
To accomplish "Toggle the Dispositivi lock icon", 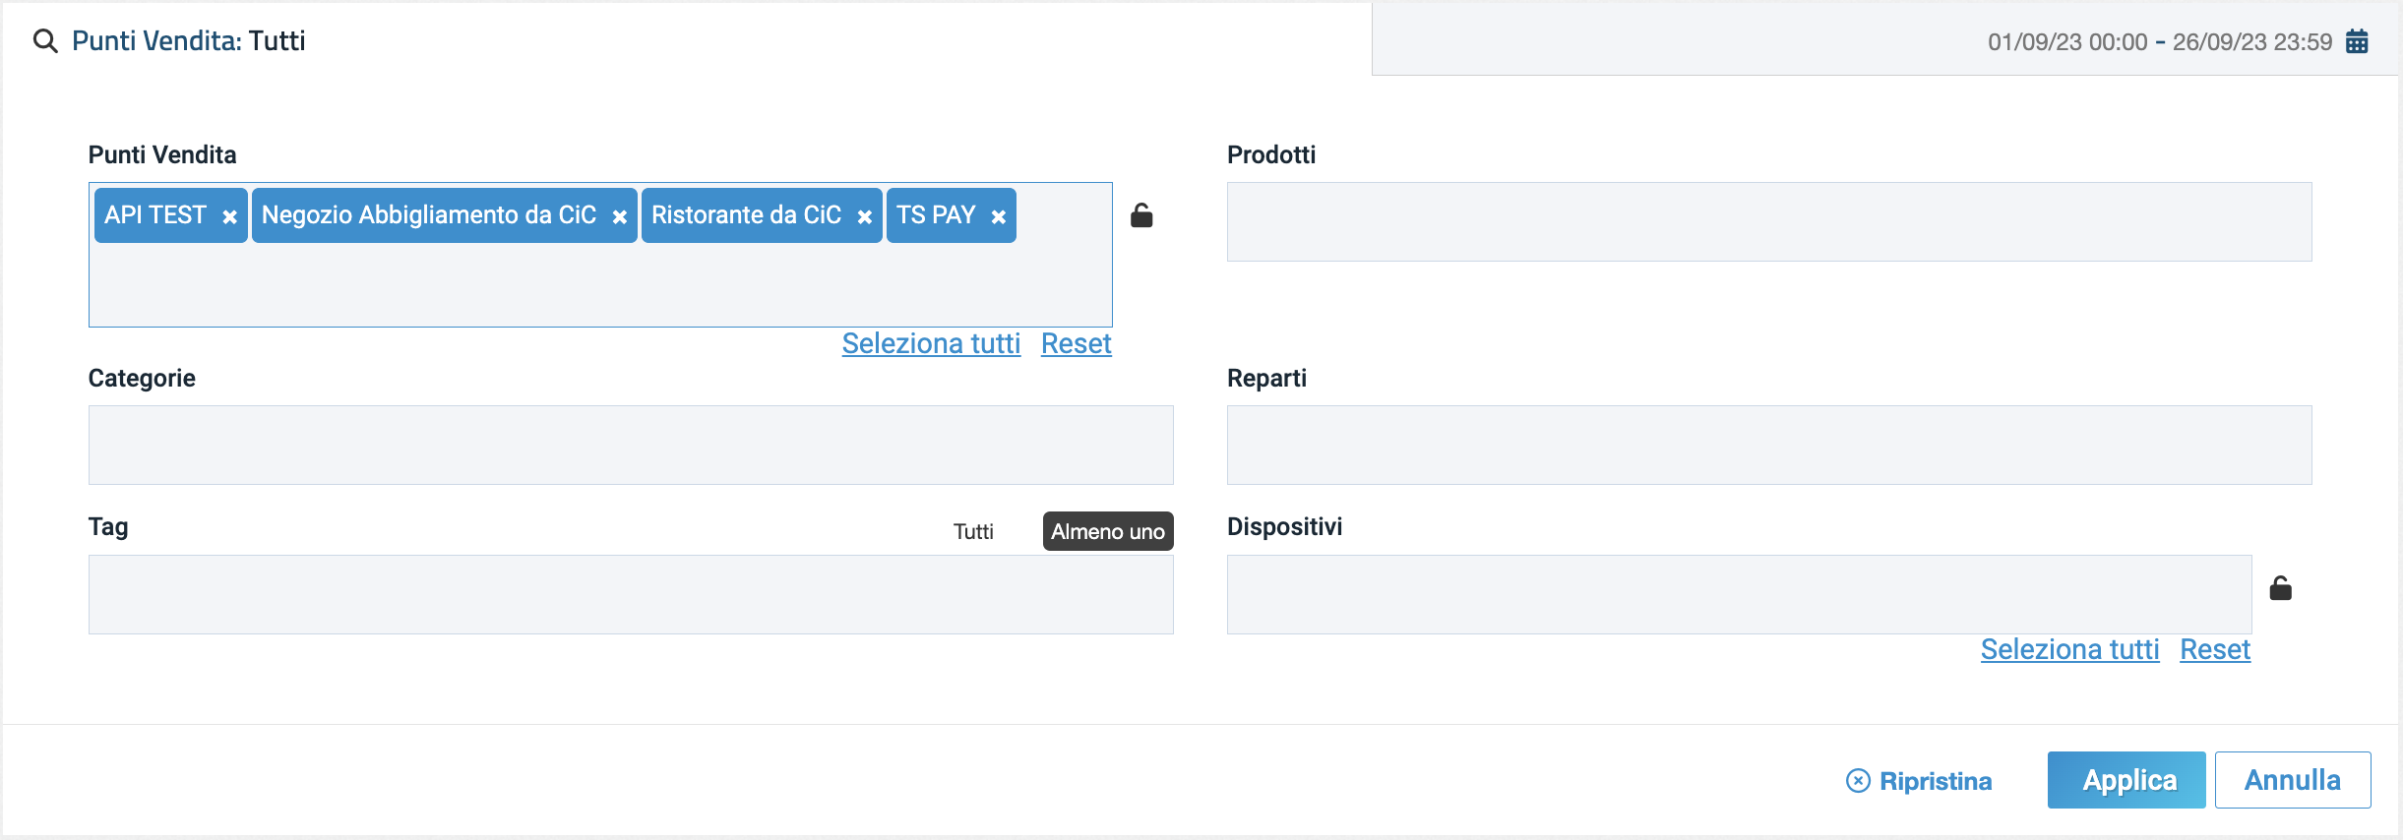I will (x=2280, y=588).
